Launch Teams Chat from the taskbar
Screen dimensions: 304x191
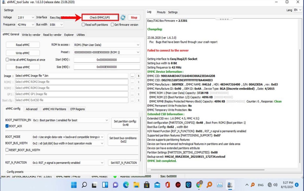[x=116, y=185]
